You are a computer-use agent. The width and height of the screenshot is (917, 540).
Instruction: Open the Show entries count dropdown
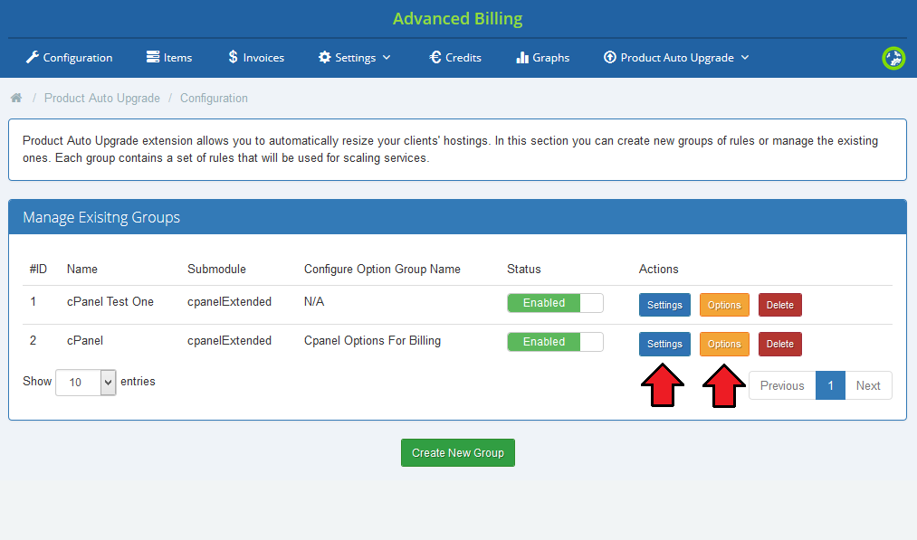click(x=85, y=383)
